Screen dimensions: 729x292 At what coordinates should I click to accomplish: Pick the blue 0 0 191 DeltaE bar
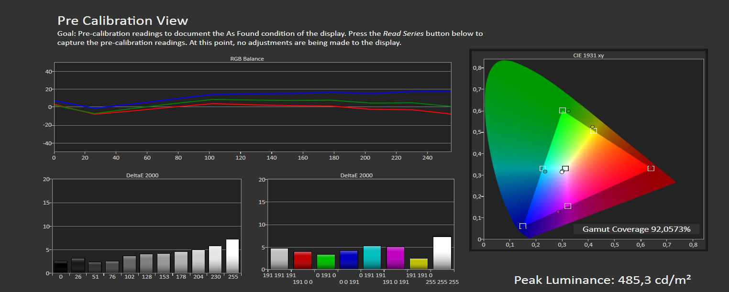(x=349, y=260)
